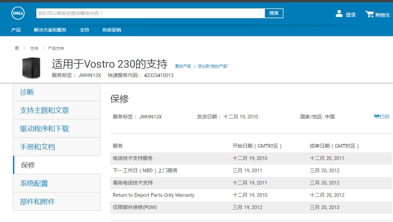Click the home breadcrumb icon
Image resolution: width=393 pixels, height=222 pixels.
tap(17, 48)
